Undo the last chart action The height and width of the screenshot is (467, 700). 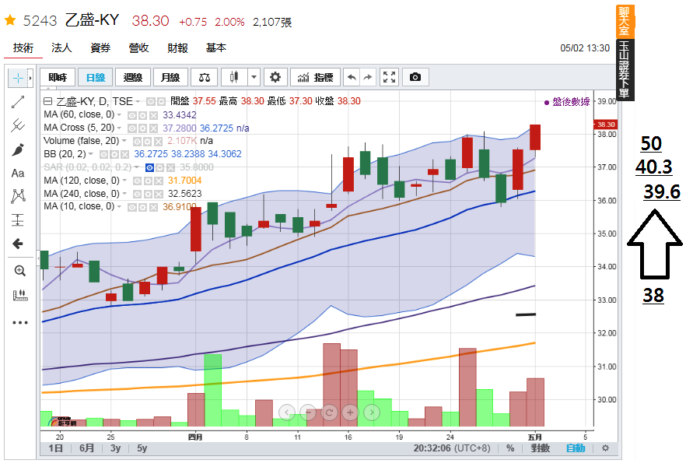tap(352, 77)
